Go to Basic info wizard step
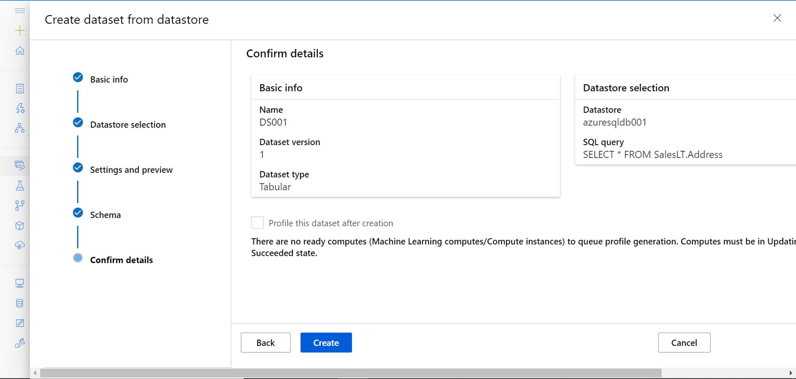The height and width of the screenshot is (379, 796). pyautogui.click(x=109, y=79)
